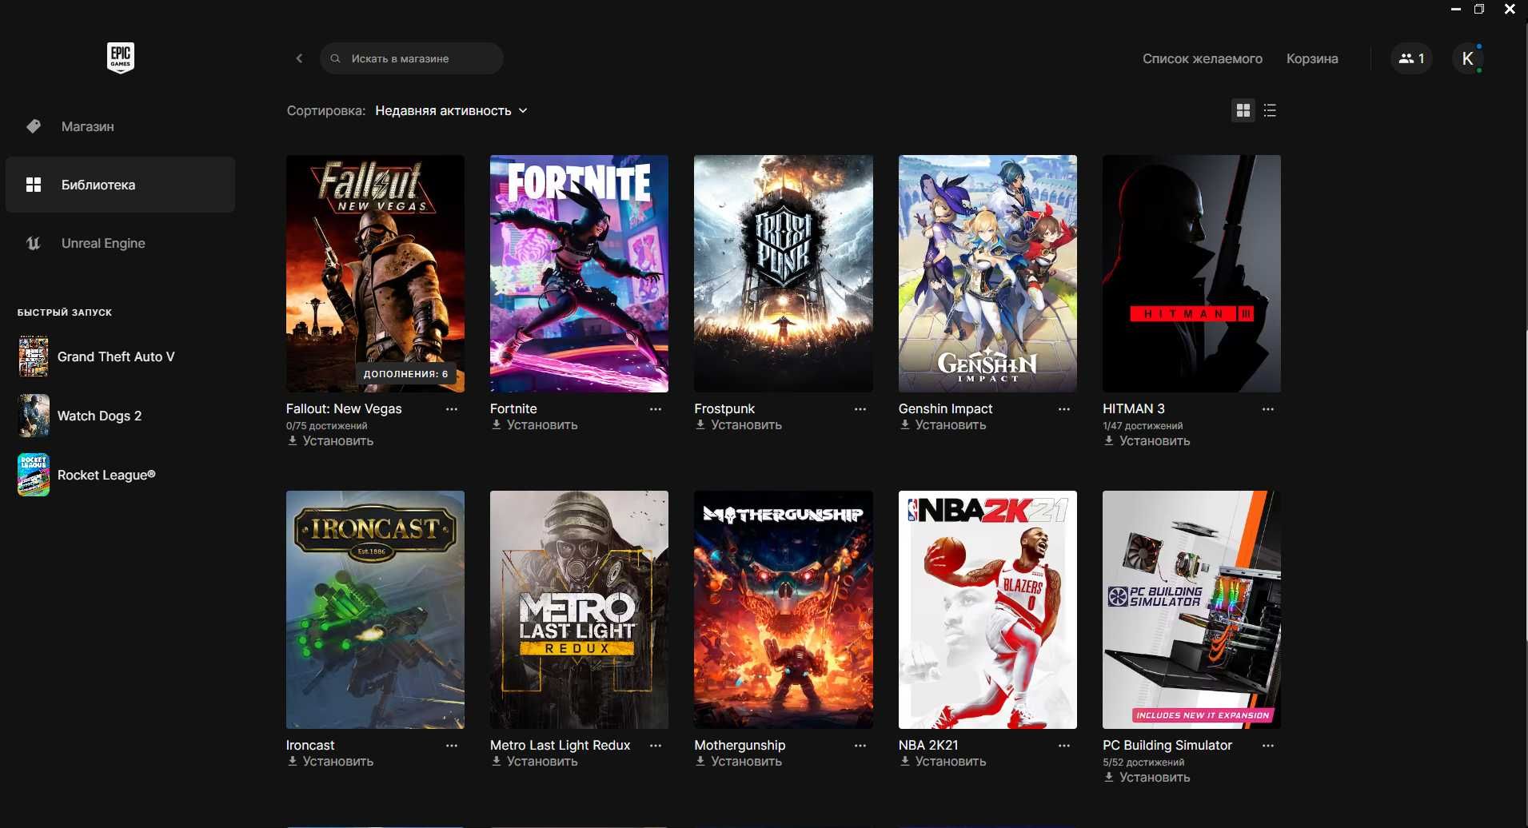This screenshot has height=828, width=1528.
Task: Click the 0/75 достижений text
Action: [326, 426]
